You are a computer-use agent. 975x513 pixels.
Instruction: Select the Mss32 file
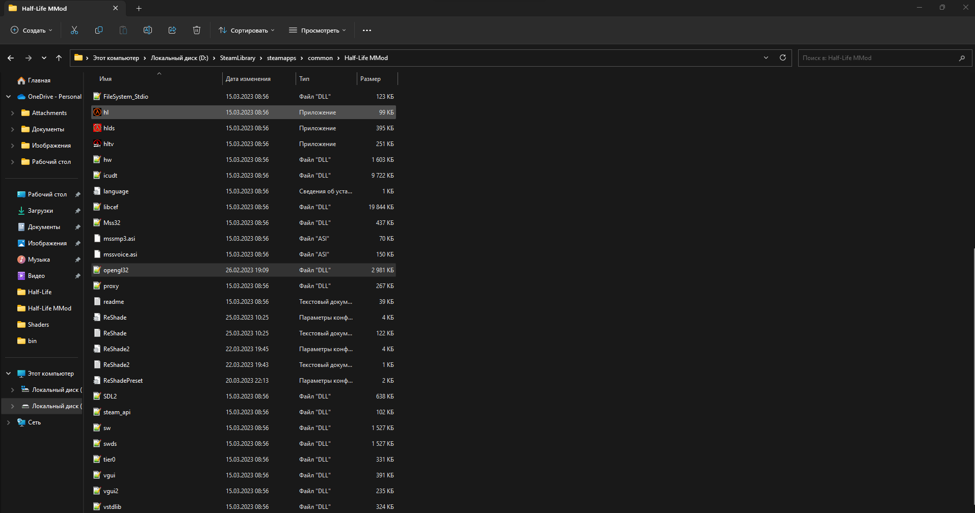tap(244, 222)
